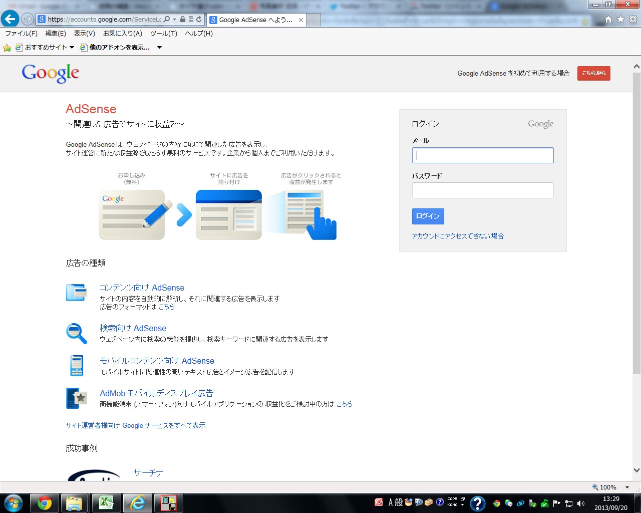
Task: Click the red こちらから sign-up button
Action: [593, 73]
